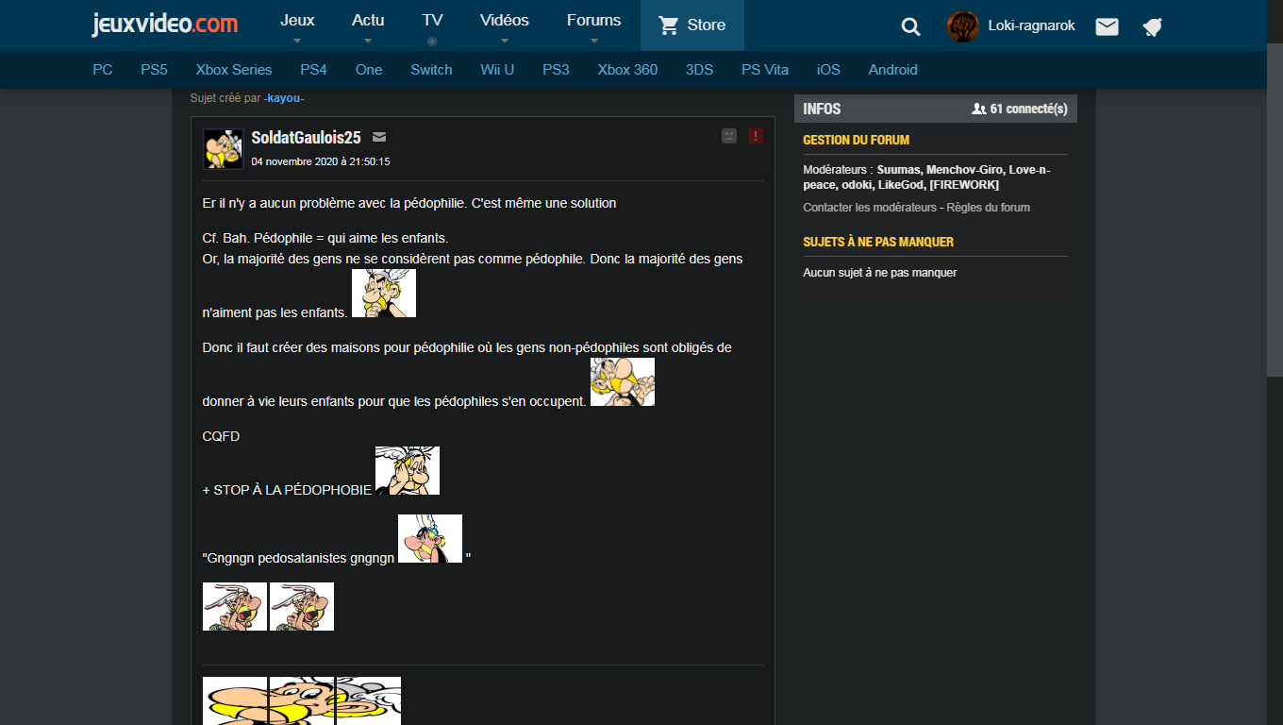Open moderator LikeGod's profile
Image resolution: width=1283 pixels, height=725 pixels.
[900, 185]
